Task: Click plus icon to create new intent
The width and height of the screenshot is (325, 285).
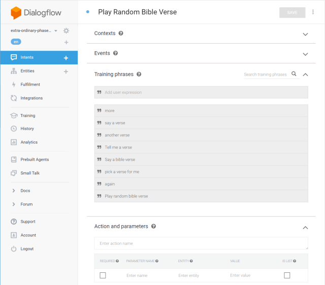Action: click(x=66, y=58)
